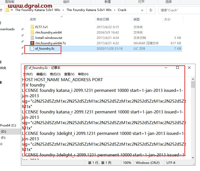Click the 第 1 行, 第 1 列 status
Viewport: 200px width, 171px height.
(x=100, y=163)
